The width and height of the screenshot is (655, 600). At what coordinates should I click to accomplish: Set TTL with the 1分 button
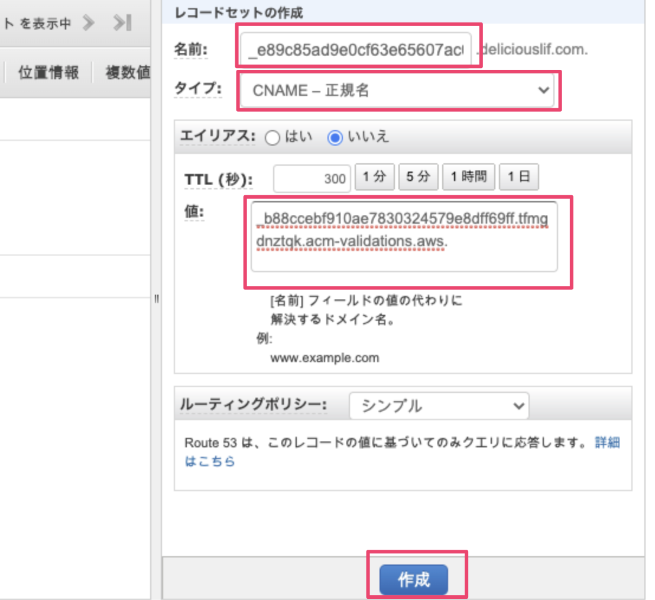(374, 177)
